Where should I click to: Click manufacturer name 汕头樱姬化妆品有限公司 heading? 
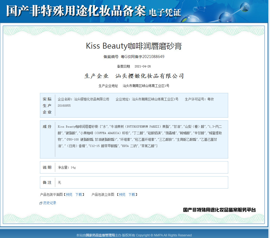149,76
